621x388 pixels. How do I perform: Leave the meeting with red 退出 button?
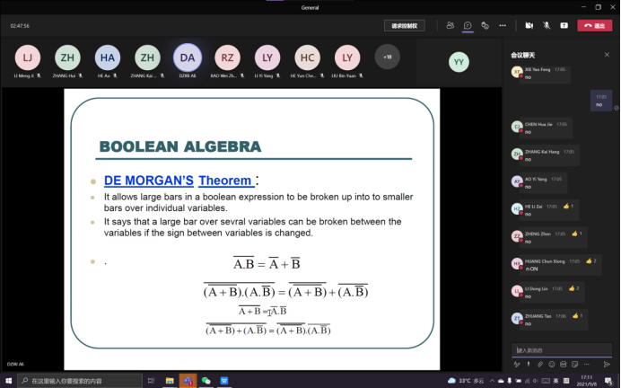[x=594, y=26]
